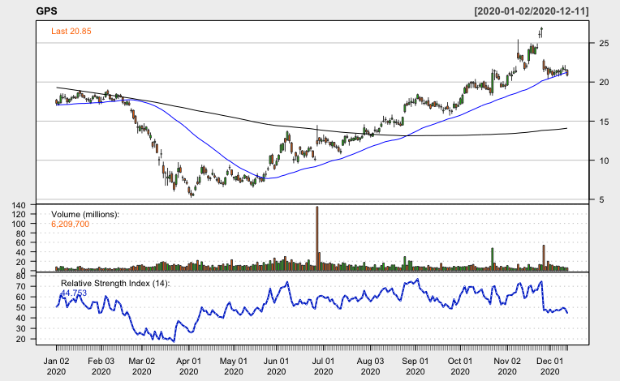Select the RSI value 44.753
620x381 pixels.
[74, 293]
